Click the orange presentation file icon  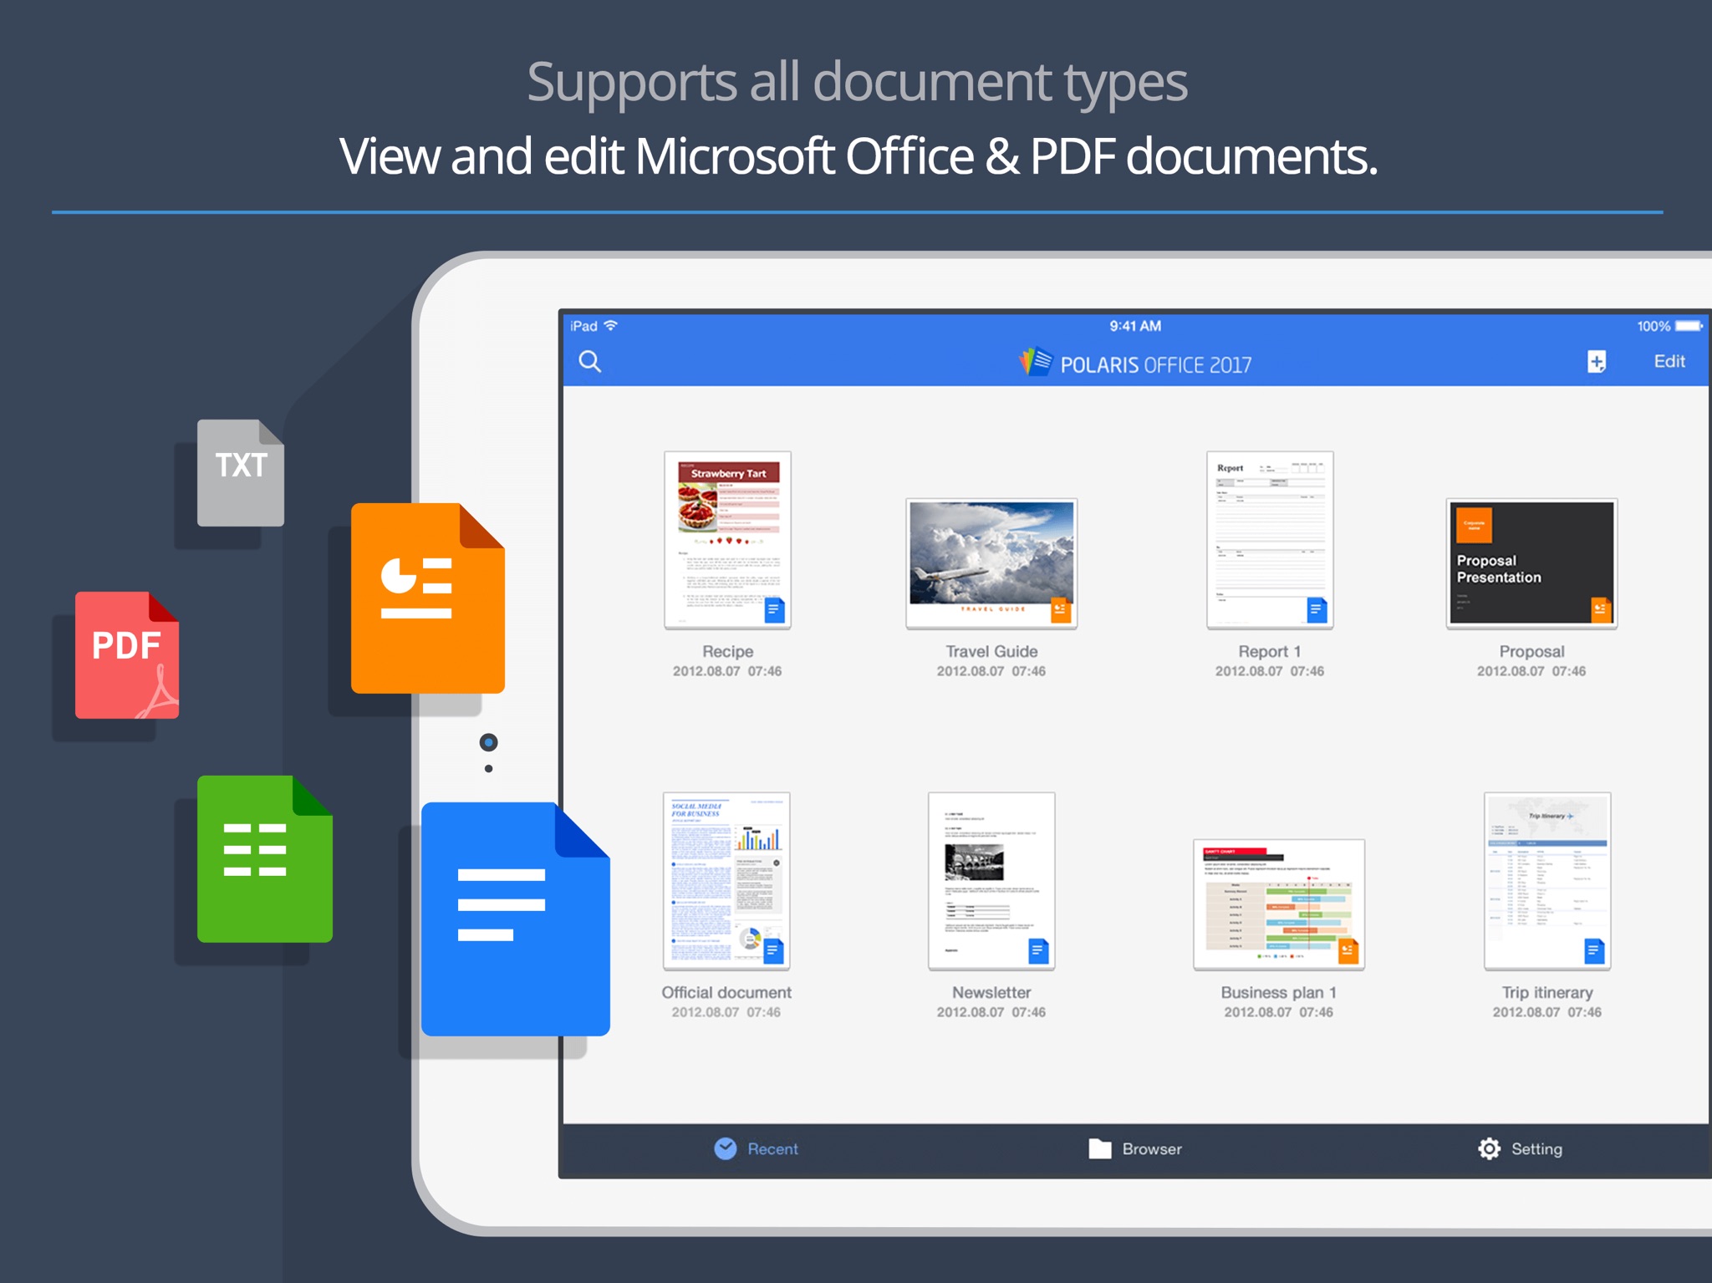pos(428,598)
